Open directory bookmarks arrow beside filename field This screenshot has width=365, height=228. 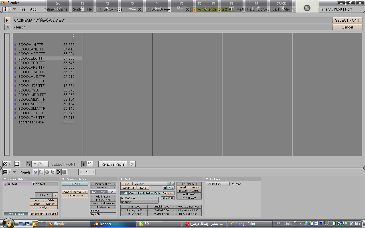pyautogui.click(x=7, y=27)
